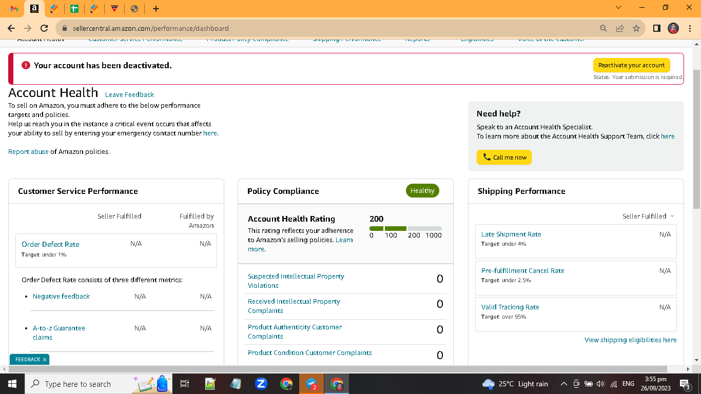Click the browser forward arrow
The image size is (701, 394).
pos(28,28)
